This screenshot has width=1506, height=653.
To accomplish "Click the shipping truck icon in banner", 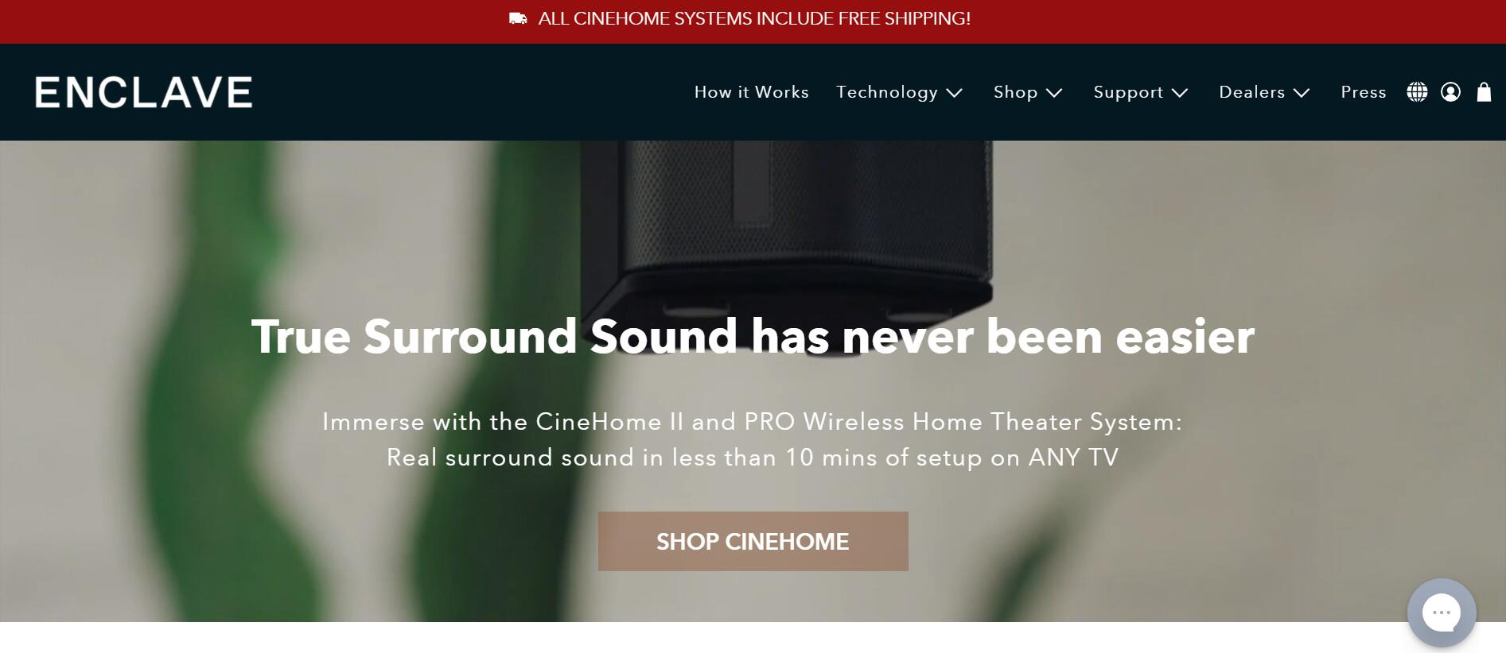I will (x=518, y=18).
